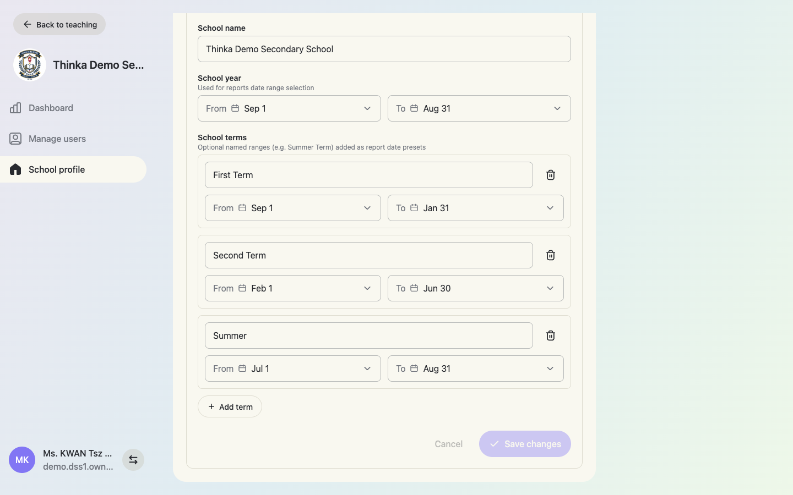This screenshot has width=793, height=495.
Task: Expand the First Term From Sep 1 dropdown
Action: pyautogui.click(x=293, y=208)
